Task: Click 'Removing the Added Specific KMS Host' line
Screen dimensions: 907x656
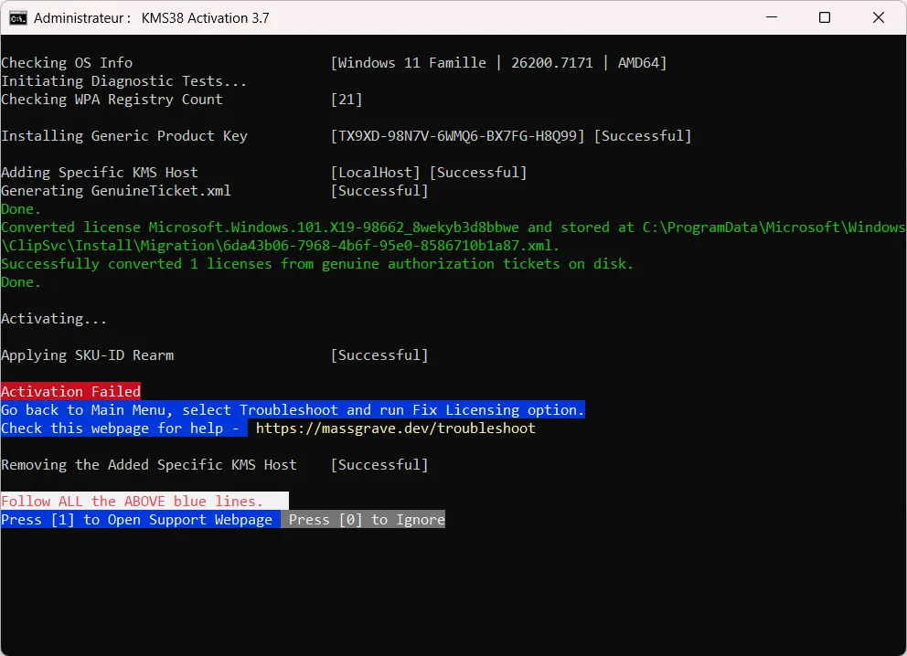Action: pyautogui.click(x=149, y=465)
